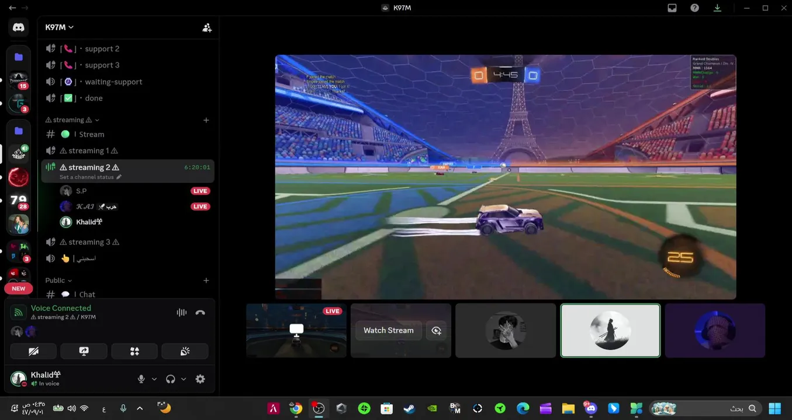
Task: Join the support 3 voice channel
Action: 128,65
